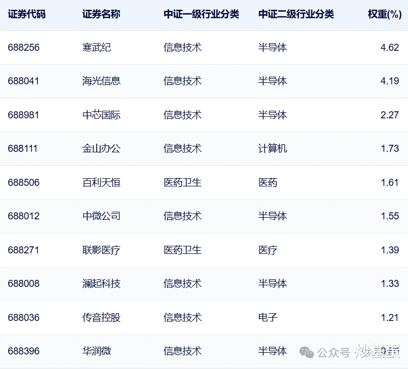Click 信息技术 in the 金山办公 row
The image size is (408, 369).
[183, 149]
